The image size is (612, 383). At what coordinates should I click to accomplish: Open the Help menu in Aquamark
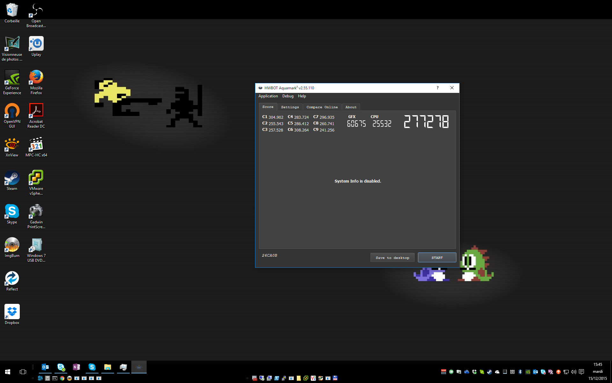point(302,96)
